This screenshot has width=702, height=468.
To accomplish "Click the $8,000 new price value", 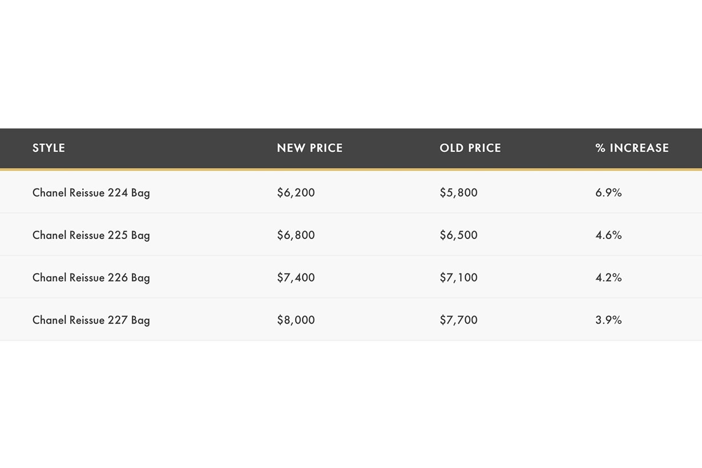I will [296, 320].
